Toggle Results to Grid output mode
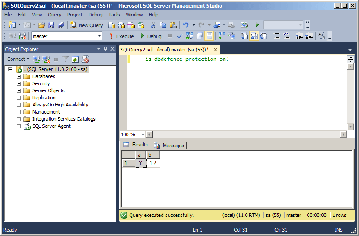 pyautogui.click(x=254, y=36)
